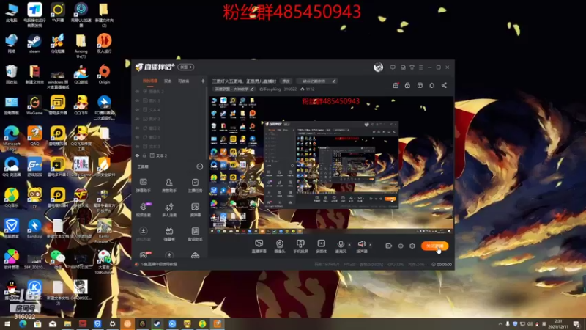Click the live preview canvas
The width and height of the screenshot is (586, 330).
(331, 165)
